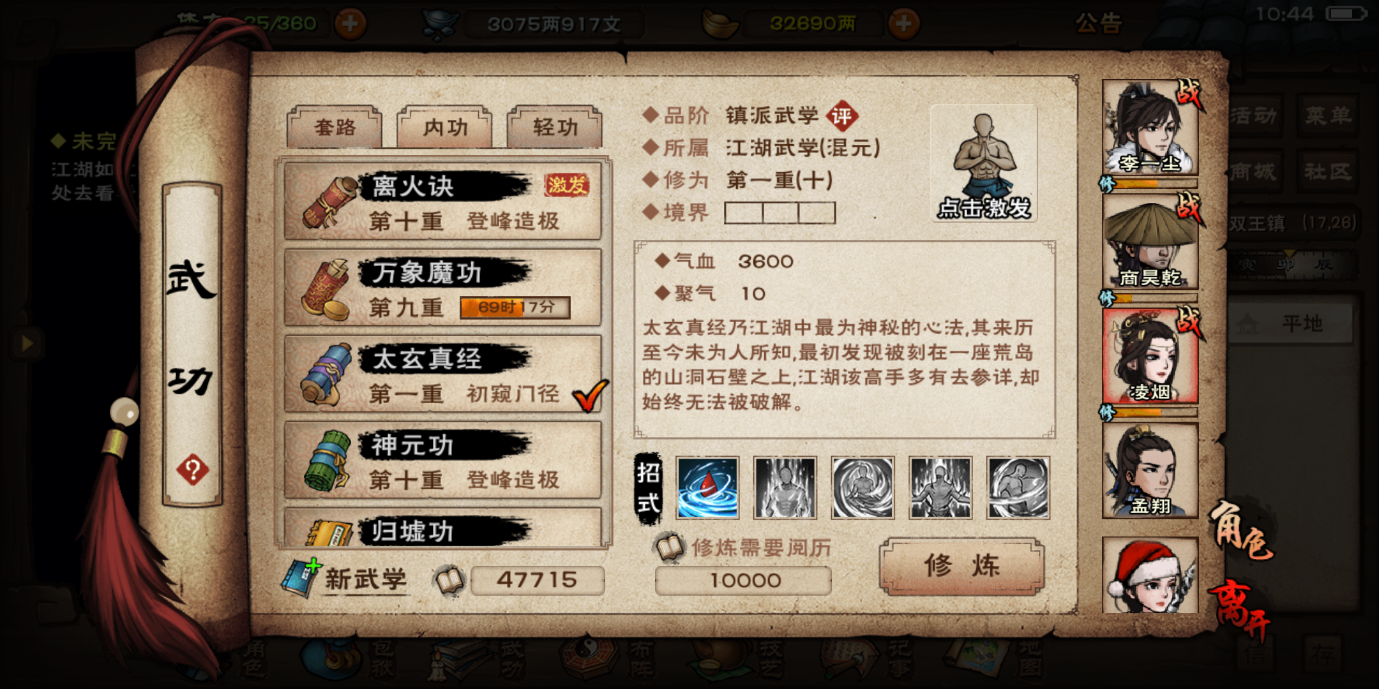Image resolution: width=1379 pixels, height=689 pixels.
Task: Expand the left side panel arrow
Action: pos(27,344)
